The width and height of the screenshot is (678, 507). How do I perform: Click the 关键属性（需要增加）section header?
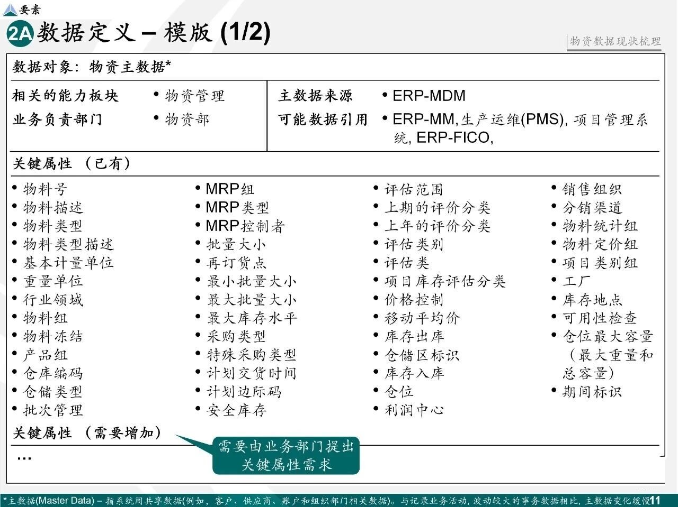click(87, 433)
